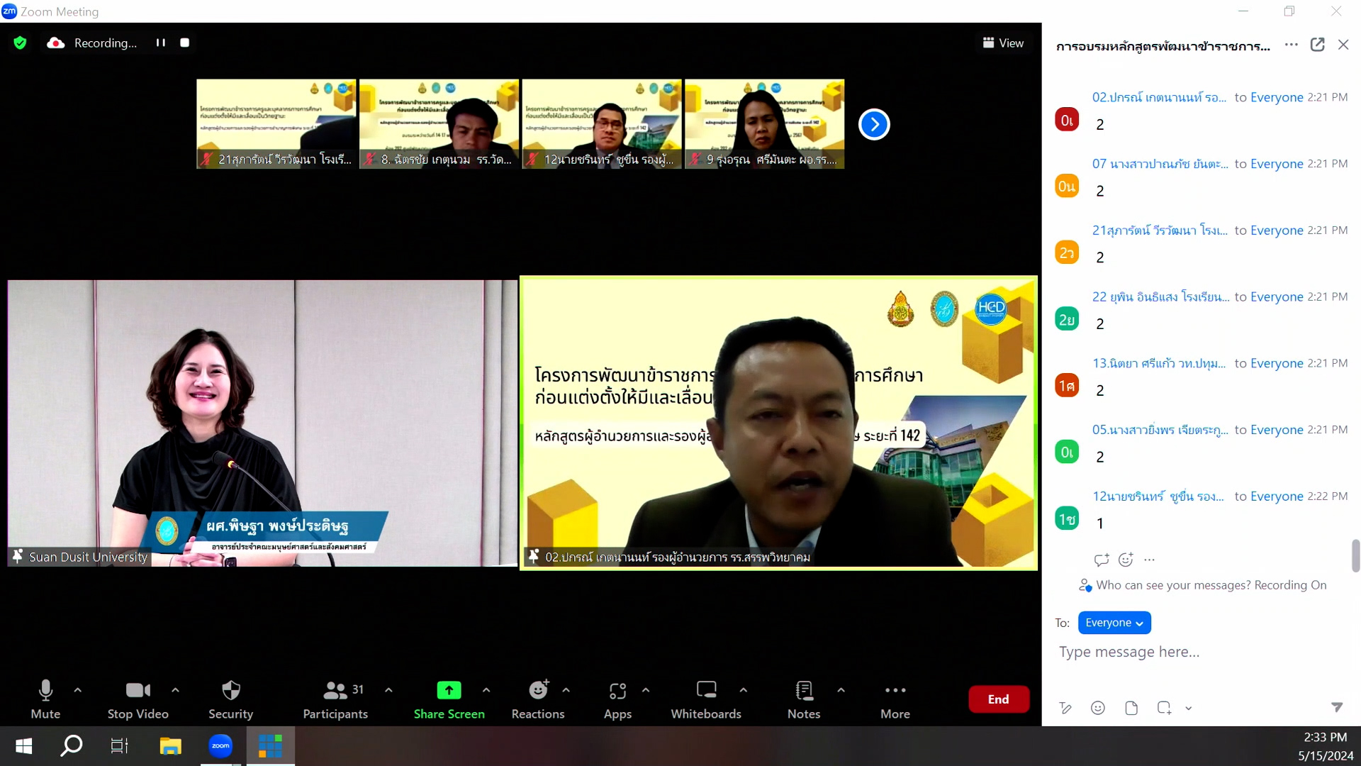
Task: Close the chat panel
Action: tap(1343, 45)
